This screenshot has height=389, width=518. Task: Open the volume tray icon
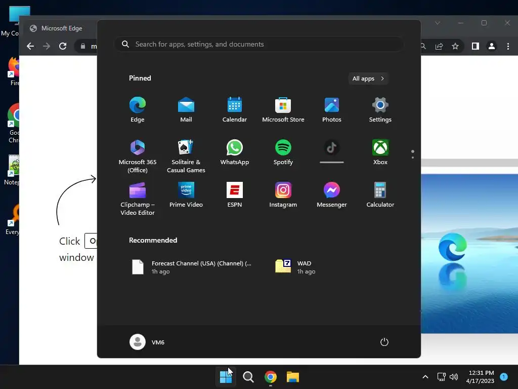(x=454, y=377)
